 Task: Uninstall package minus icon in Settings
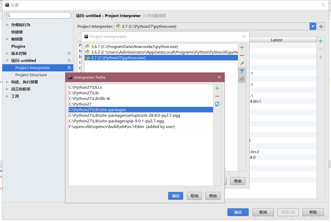coord(321,49)
